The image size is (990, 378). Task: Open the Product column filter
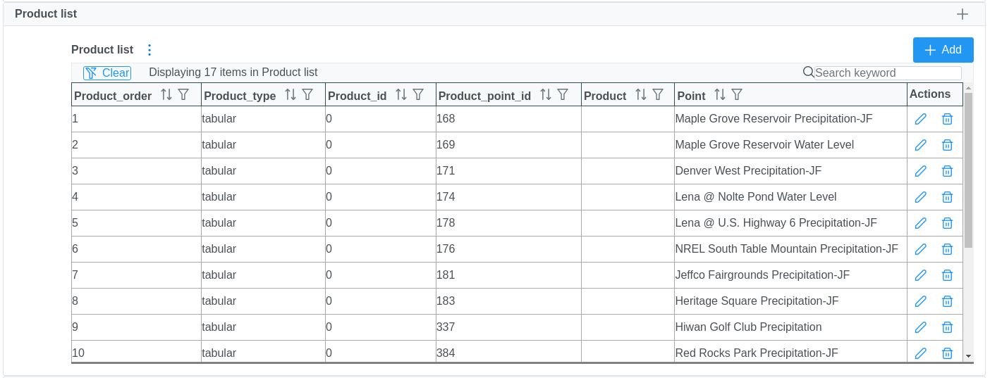tap(658, 94)
